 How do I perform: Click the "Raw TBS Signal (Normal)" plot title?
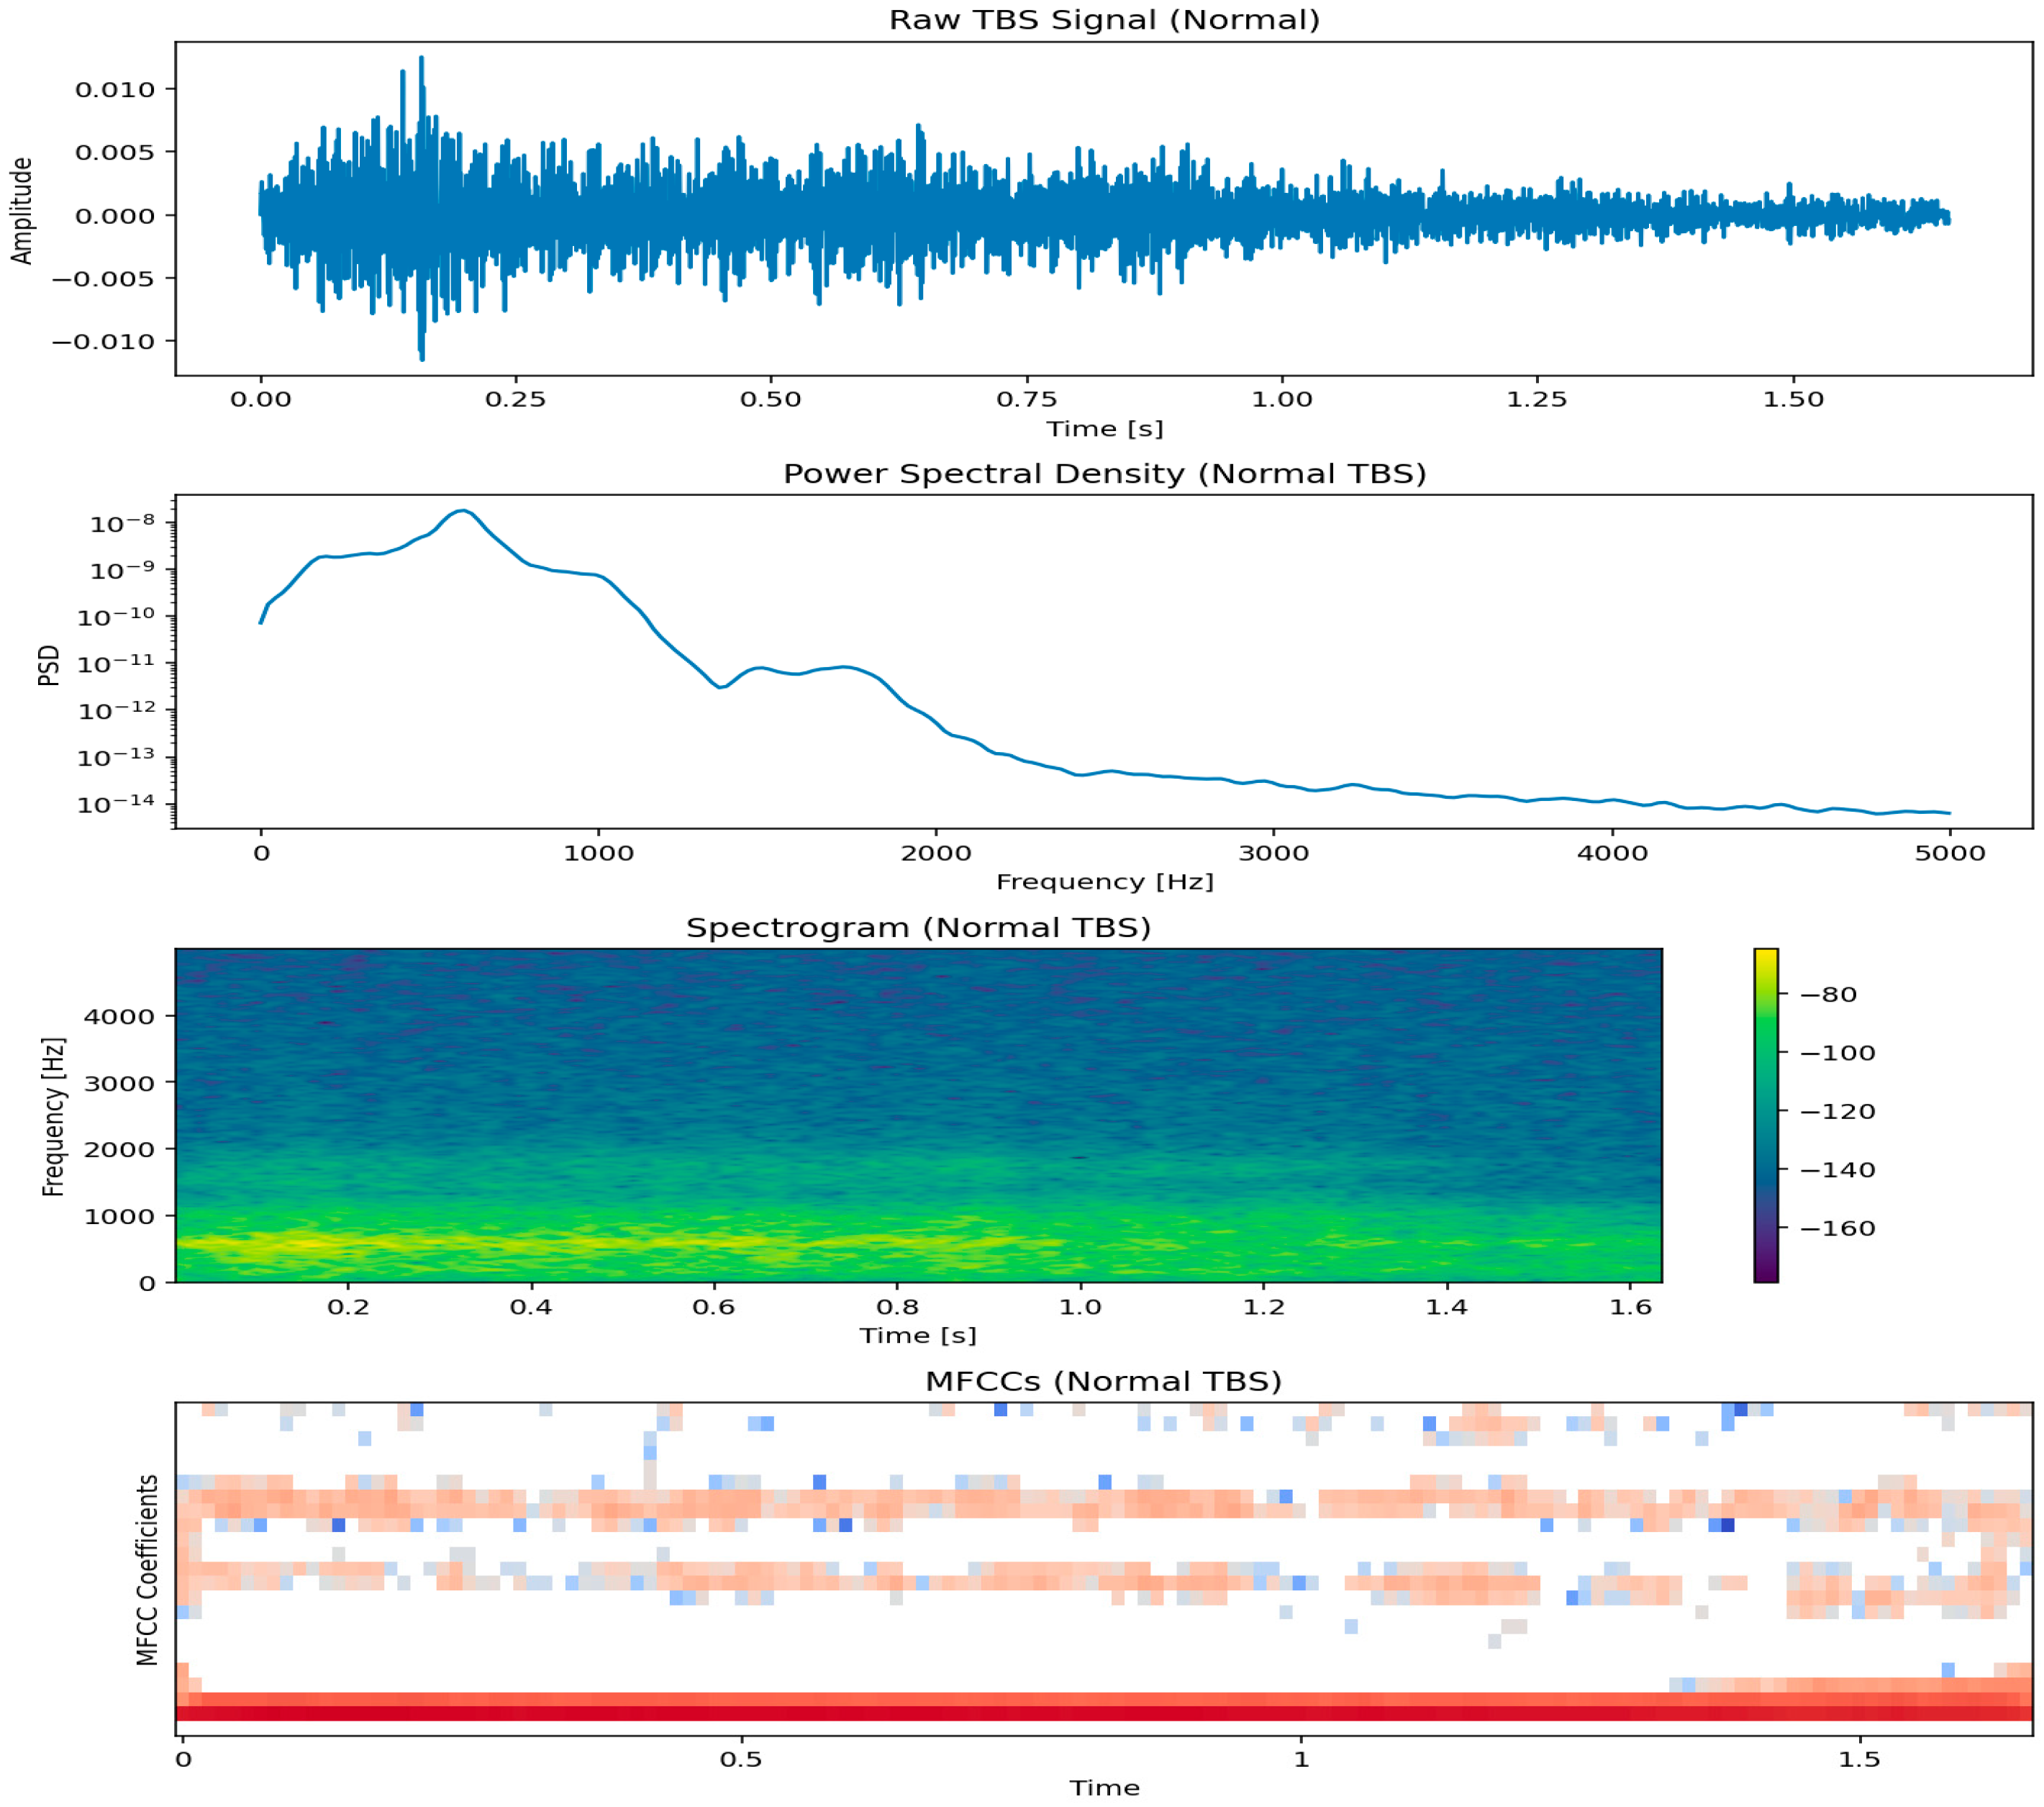(1104, 20)
